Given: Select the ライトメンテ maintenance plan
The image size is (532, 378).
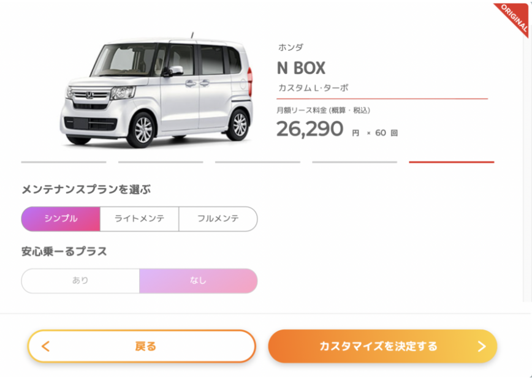Looking at the screenshot, I should pyautogui.click(x=139, y=219).
